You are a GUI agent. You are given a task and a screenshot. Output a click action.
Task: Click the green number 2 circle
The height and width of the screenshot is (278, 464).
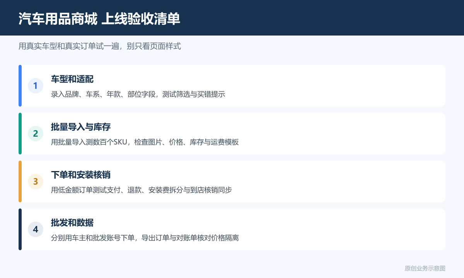pos(36,134)
